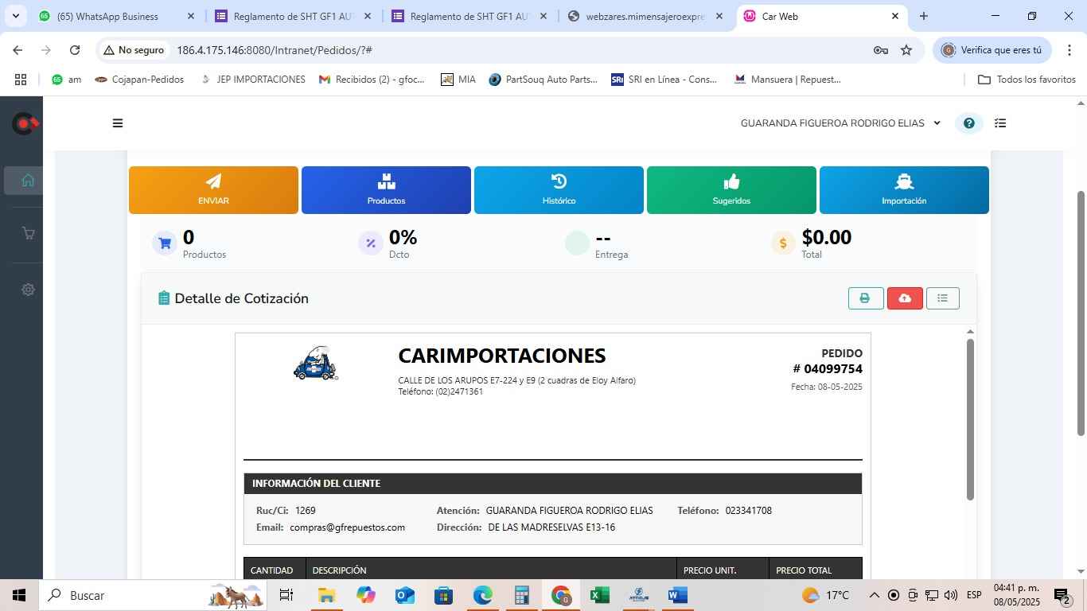Bookmark this page with star icon

click(x=906, y=50)
